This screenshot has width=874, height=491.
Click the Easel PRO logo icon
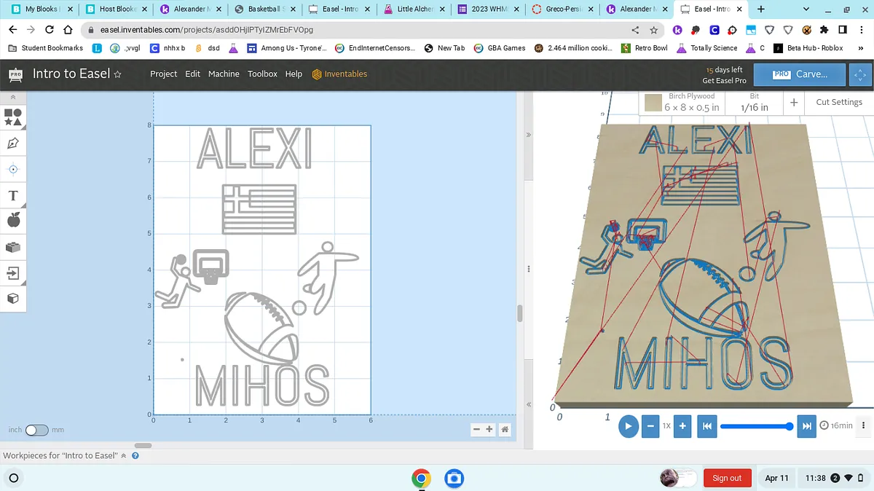click(16, 74)
